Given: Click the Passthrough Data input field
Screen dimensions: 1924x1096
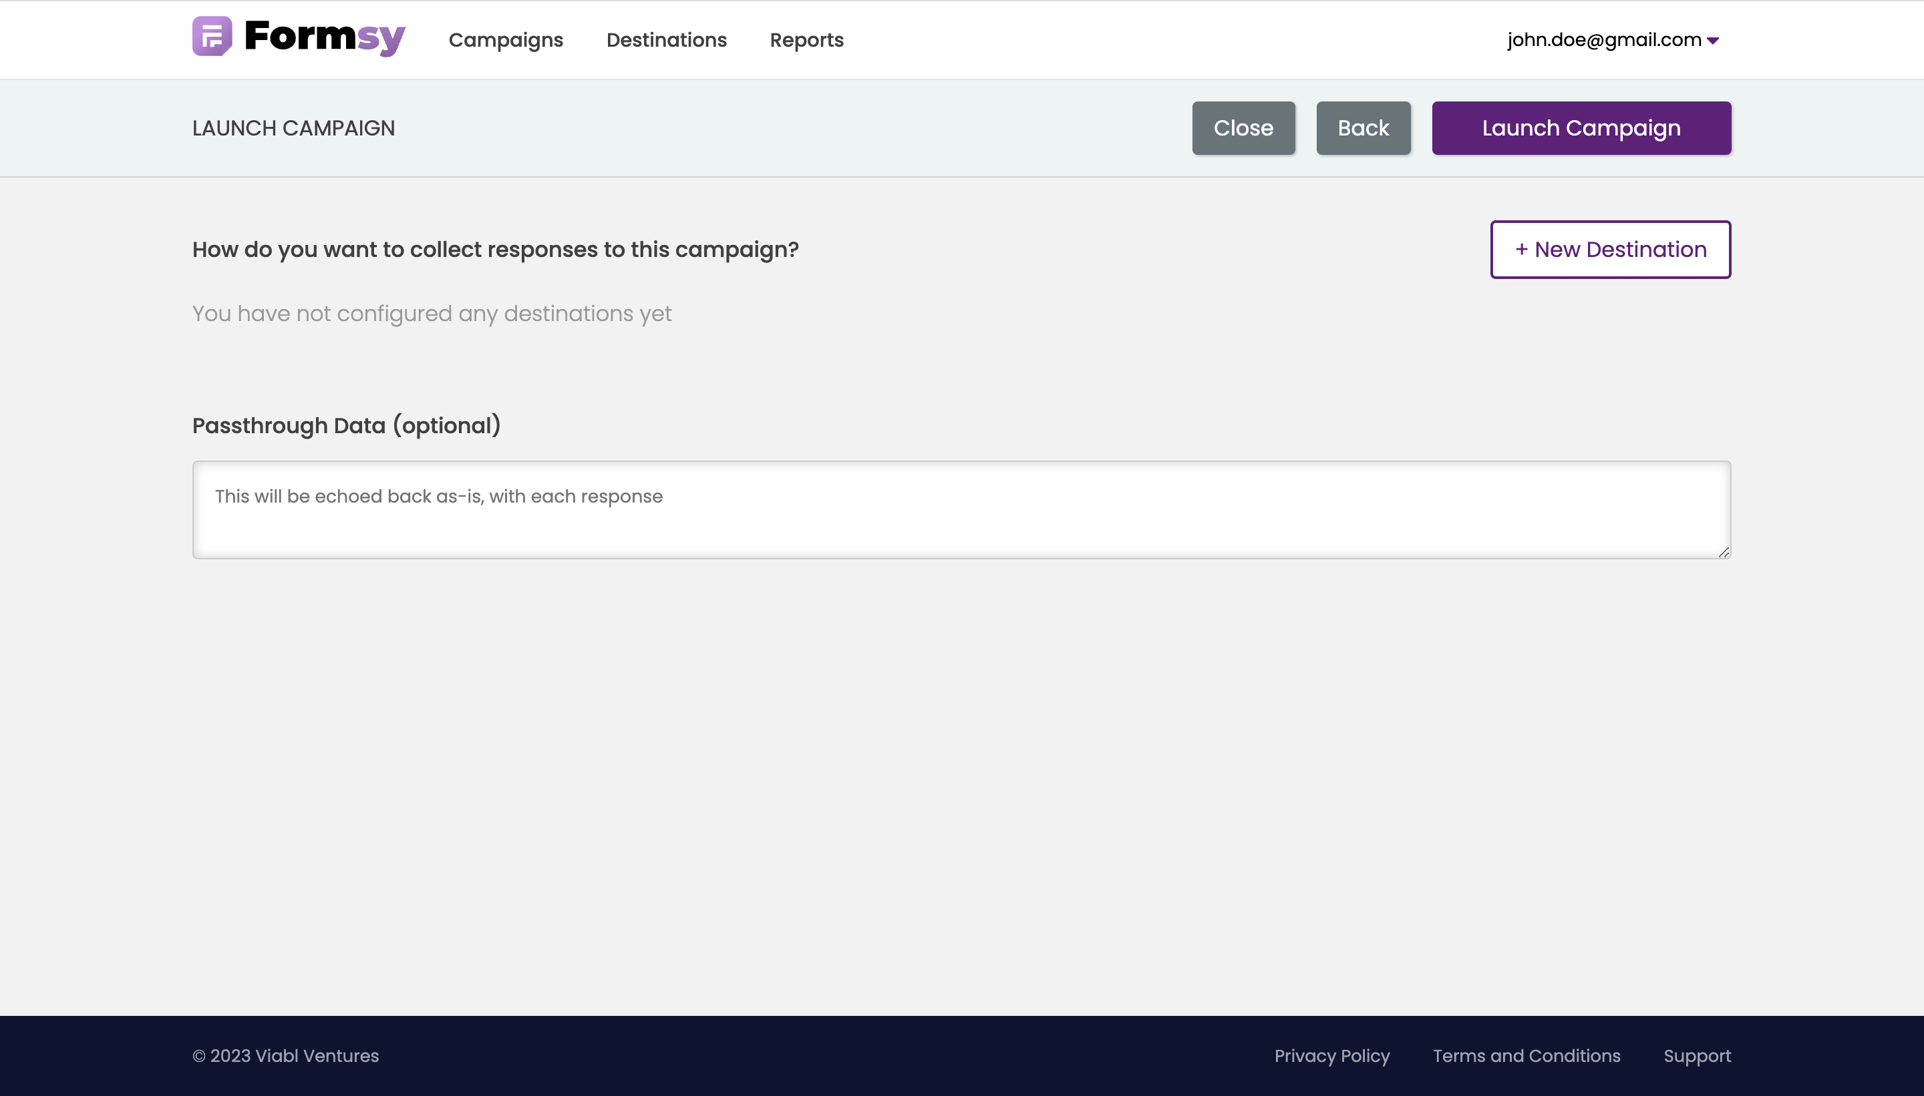Looking at the screenshot, I should tap(962, 510).
